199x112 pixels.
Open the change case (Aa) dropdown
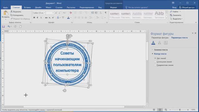point(65,13)
